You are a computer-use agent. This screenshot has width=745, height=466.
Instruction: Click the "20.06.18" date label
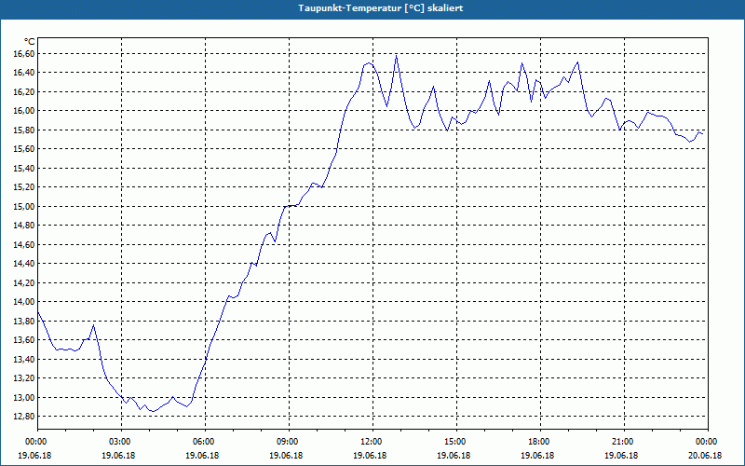coord(705,456)
